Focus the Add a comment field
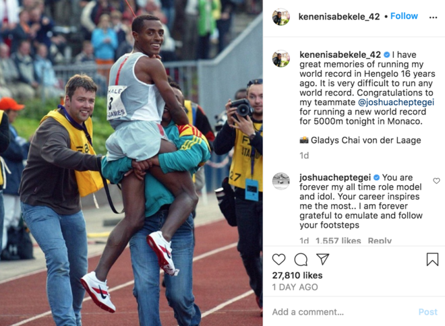 pos(342,312)
